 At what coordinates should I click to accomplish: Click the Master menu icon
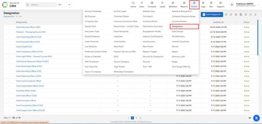point(194,3)
